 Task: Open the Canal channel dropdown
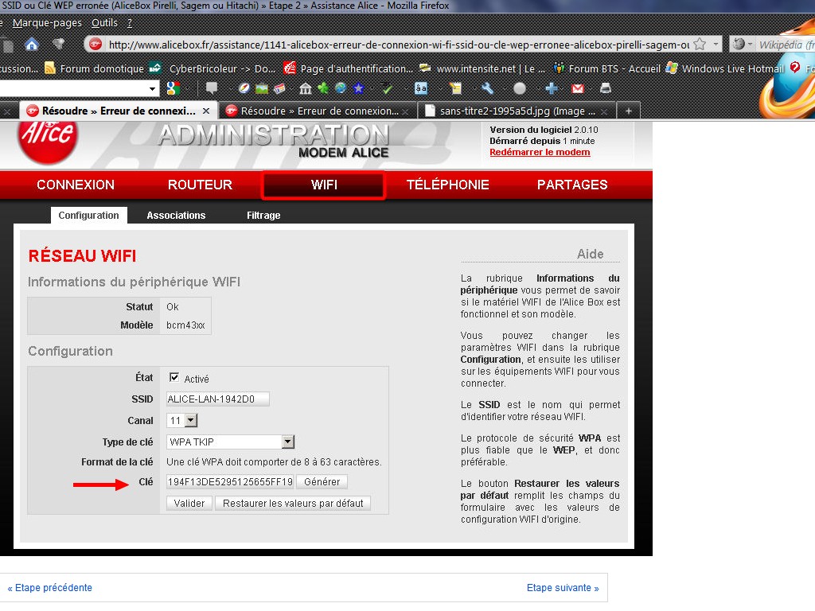point(190,420)
